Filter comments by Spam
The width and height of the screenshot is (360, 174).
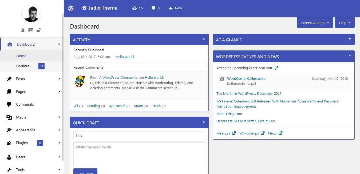click(138, 106)
